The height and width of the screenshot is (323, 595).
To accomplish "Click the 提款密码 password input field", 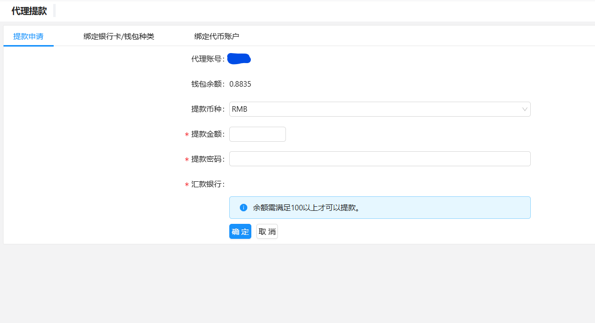I will (379, 159).
